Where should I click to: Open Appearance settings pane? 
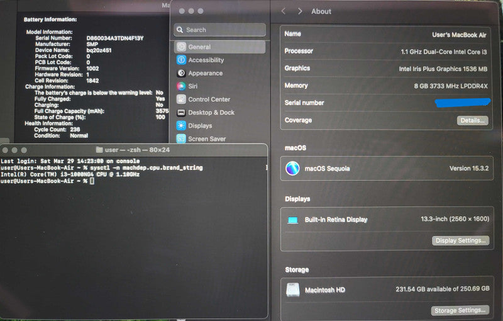pyautogui.click(x=206, y=73)
